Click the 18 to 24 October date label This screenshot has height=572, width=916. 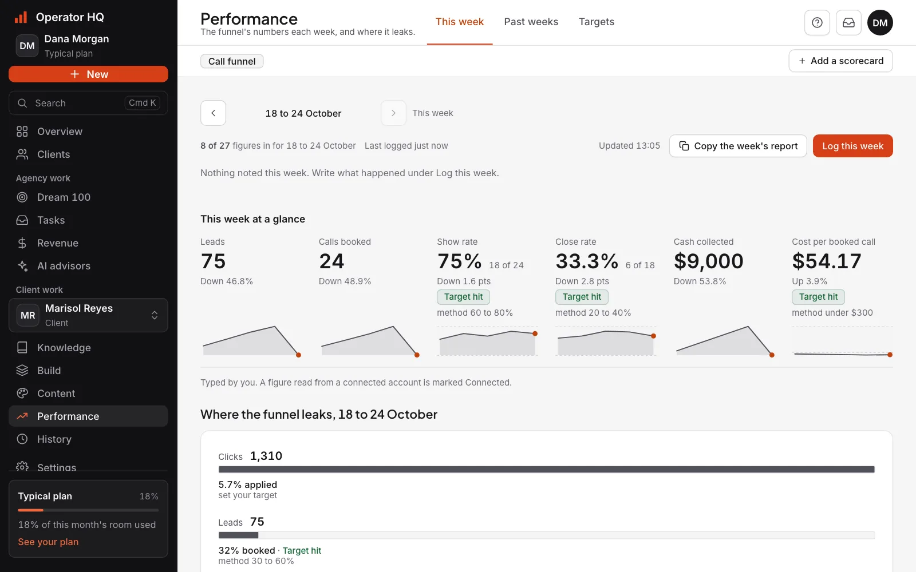[x=303, y=113]
